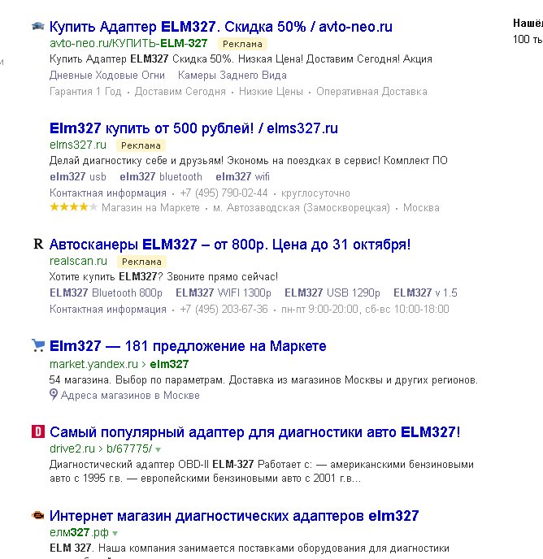Screen dimensions: 543x559
Task: Open 'Дневные Ходовые Огни' sitelink
Action: (107, 76)
